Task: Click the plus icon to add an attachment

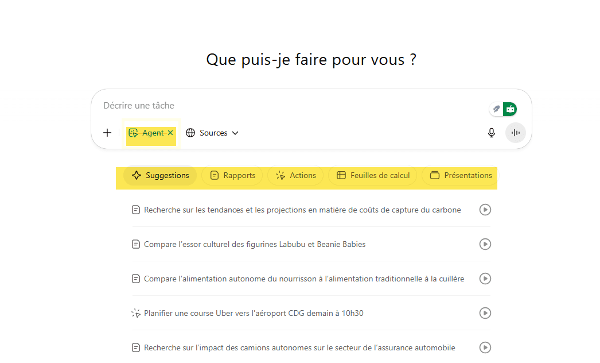Action: [107, 133]
